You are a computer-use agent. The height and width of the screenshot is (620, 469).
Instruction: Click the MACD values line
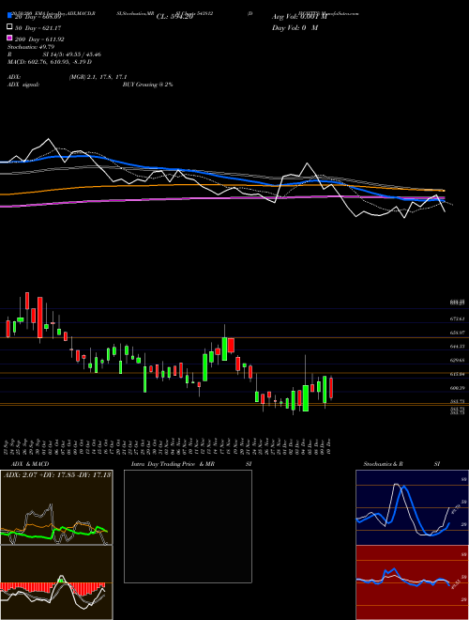tap(50, 62)
